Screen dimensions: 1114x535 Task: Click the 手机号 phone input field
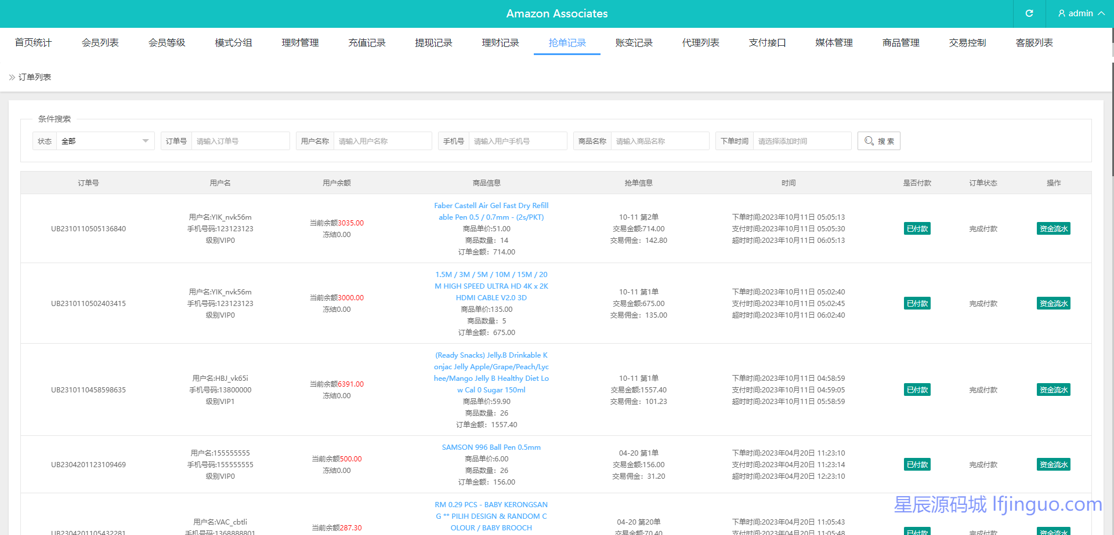coord(517,141)
